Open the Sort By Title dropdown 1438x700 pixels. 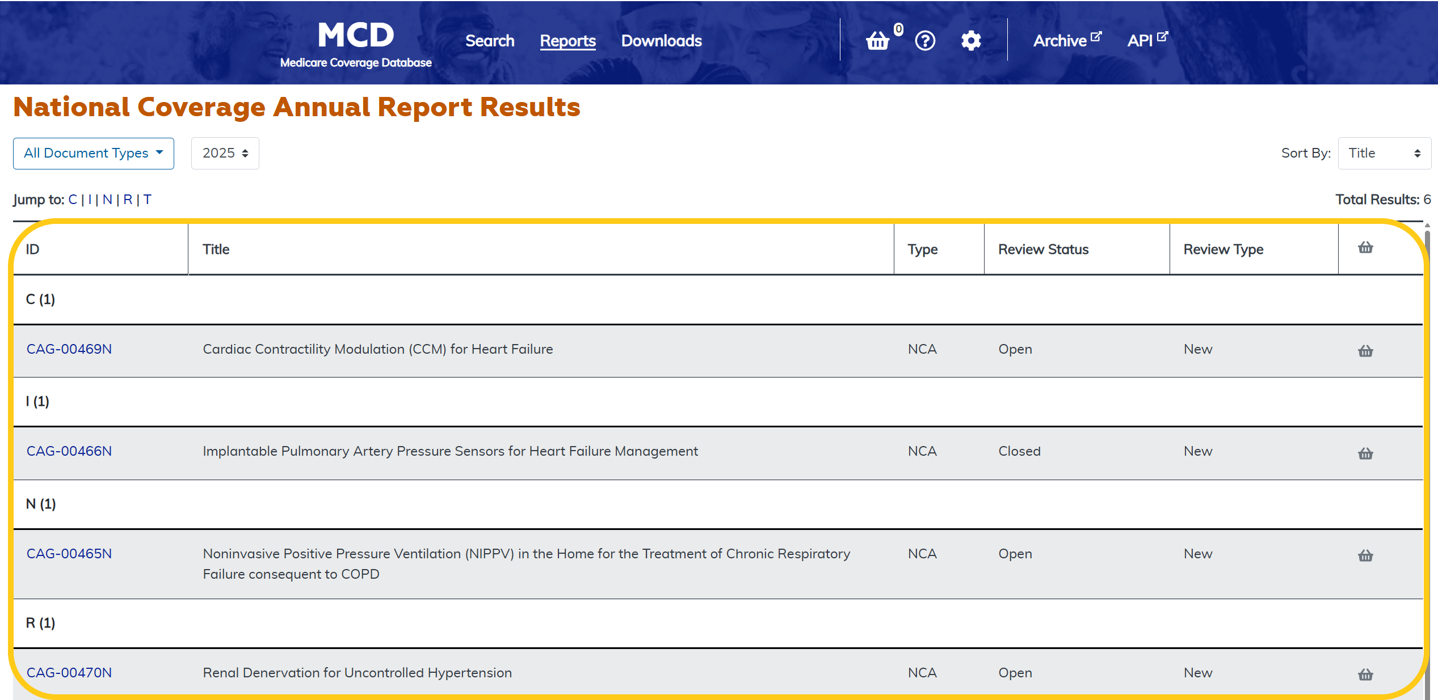(x=1384, y=153)
